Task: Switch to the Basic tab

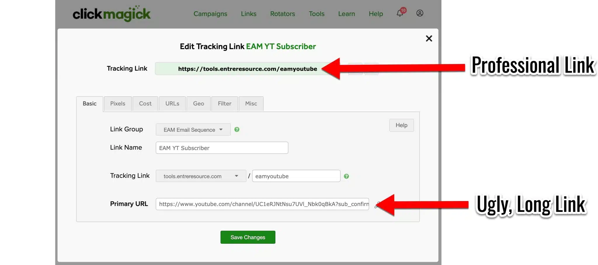Action: tap(89, 104)
